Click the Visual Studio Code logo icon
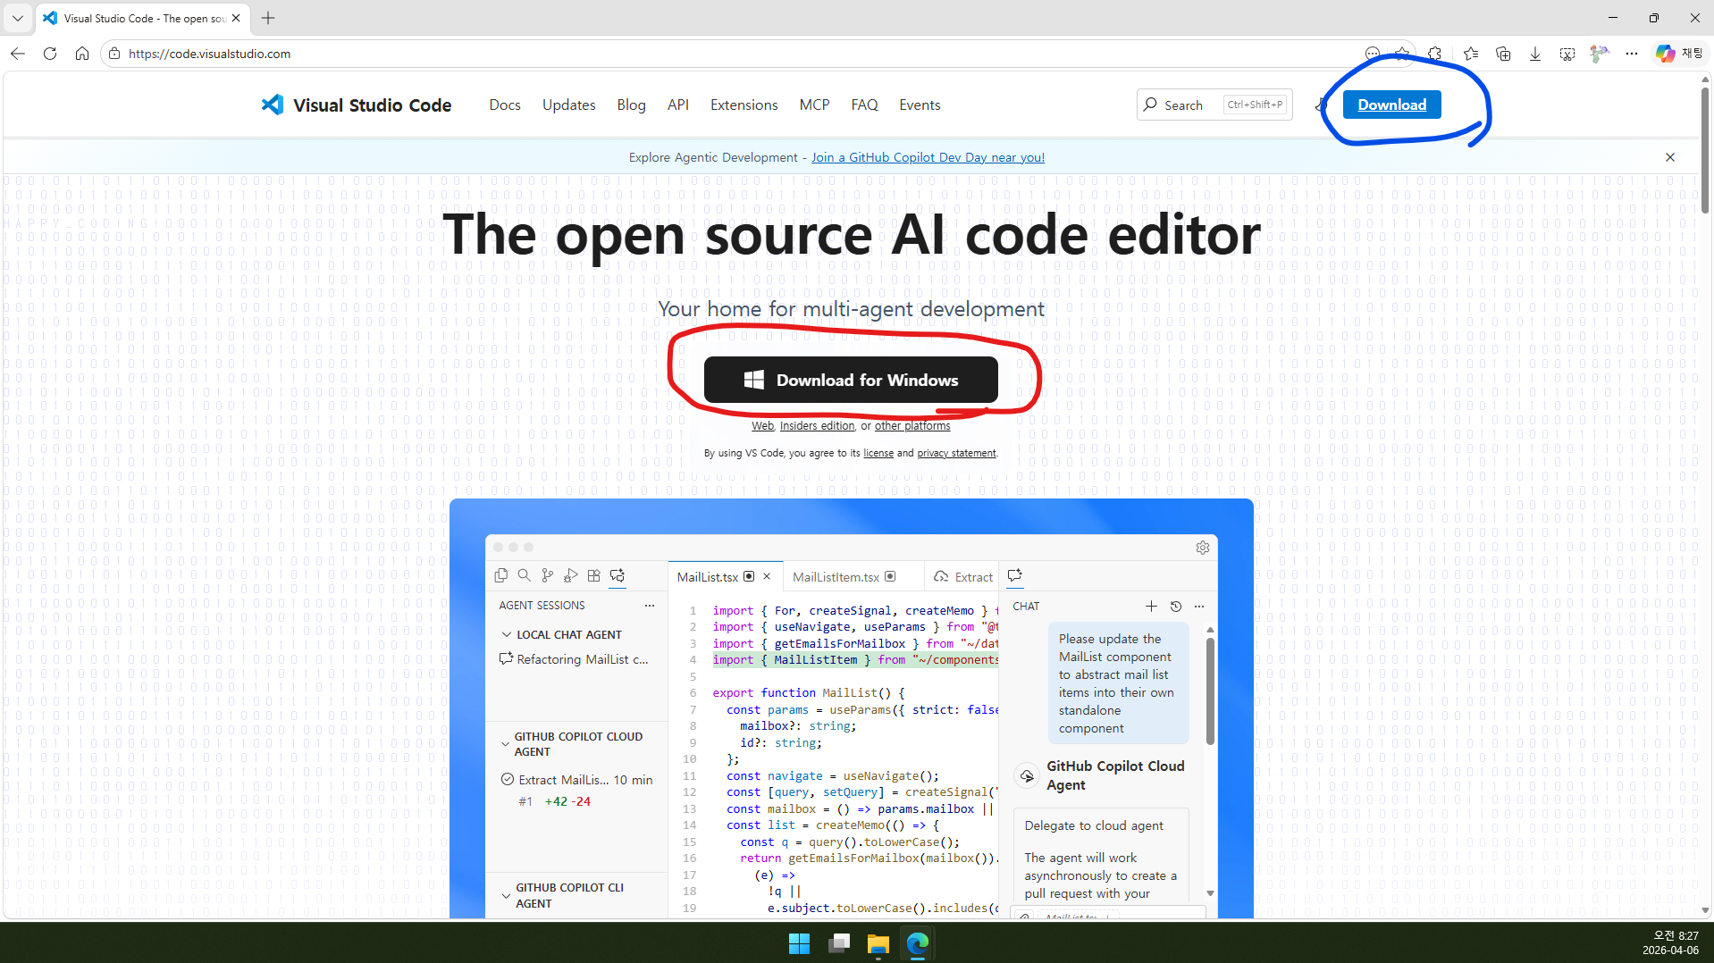The height and width of the screenshot is (963, 1714). (x=273, y=105)
